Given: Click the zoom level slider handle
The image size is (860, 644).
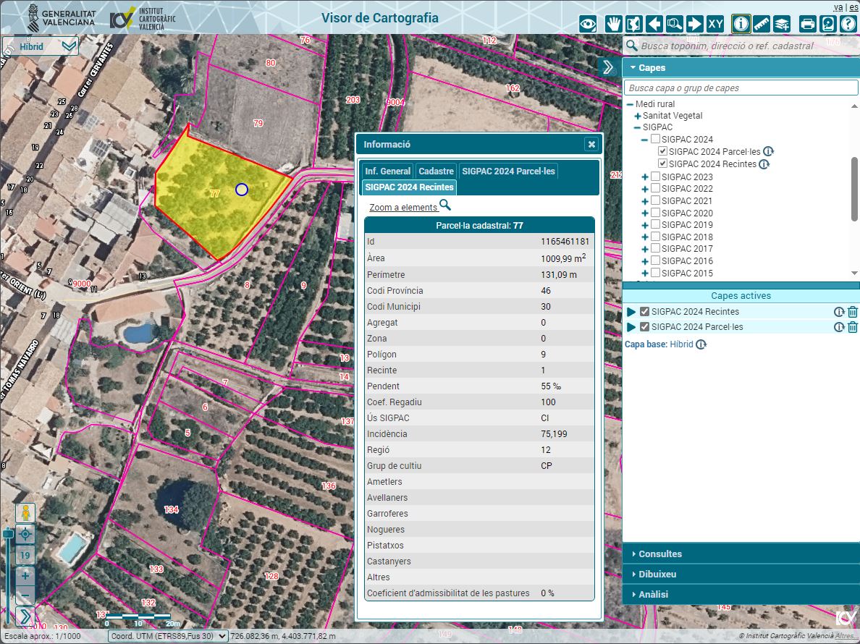Looking at the screenshot, I should [x=8, y=534].
